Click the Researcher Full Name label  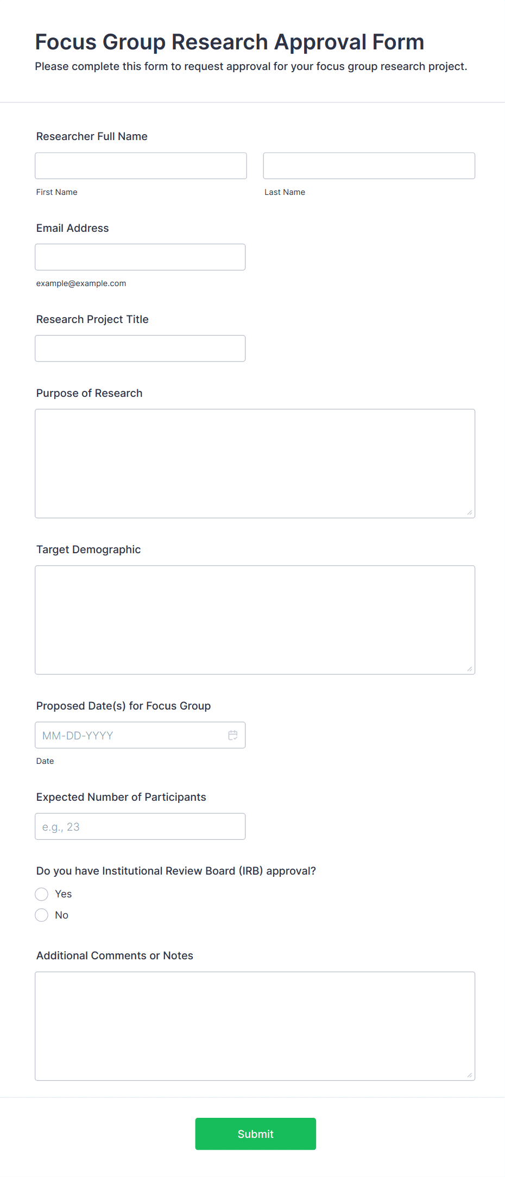pyautogui.click(x=92, y=136)
